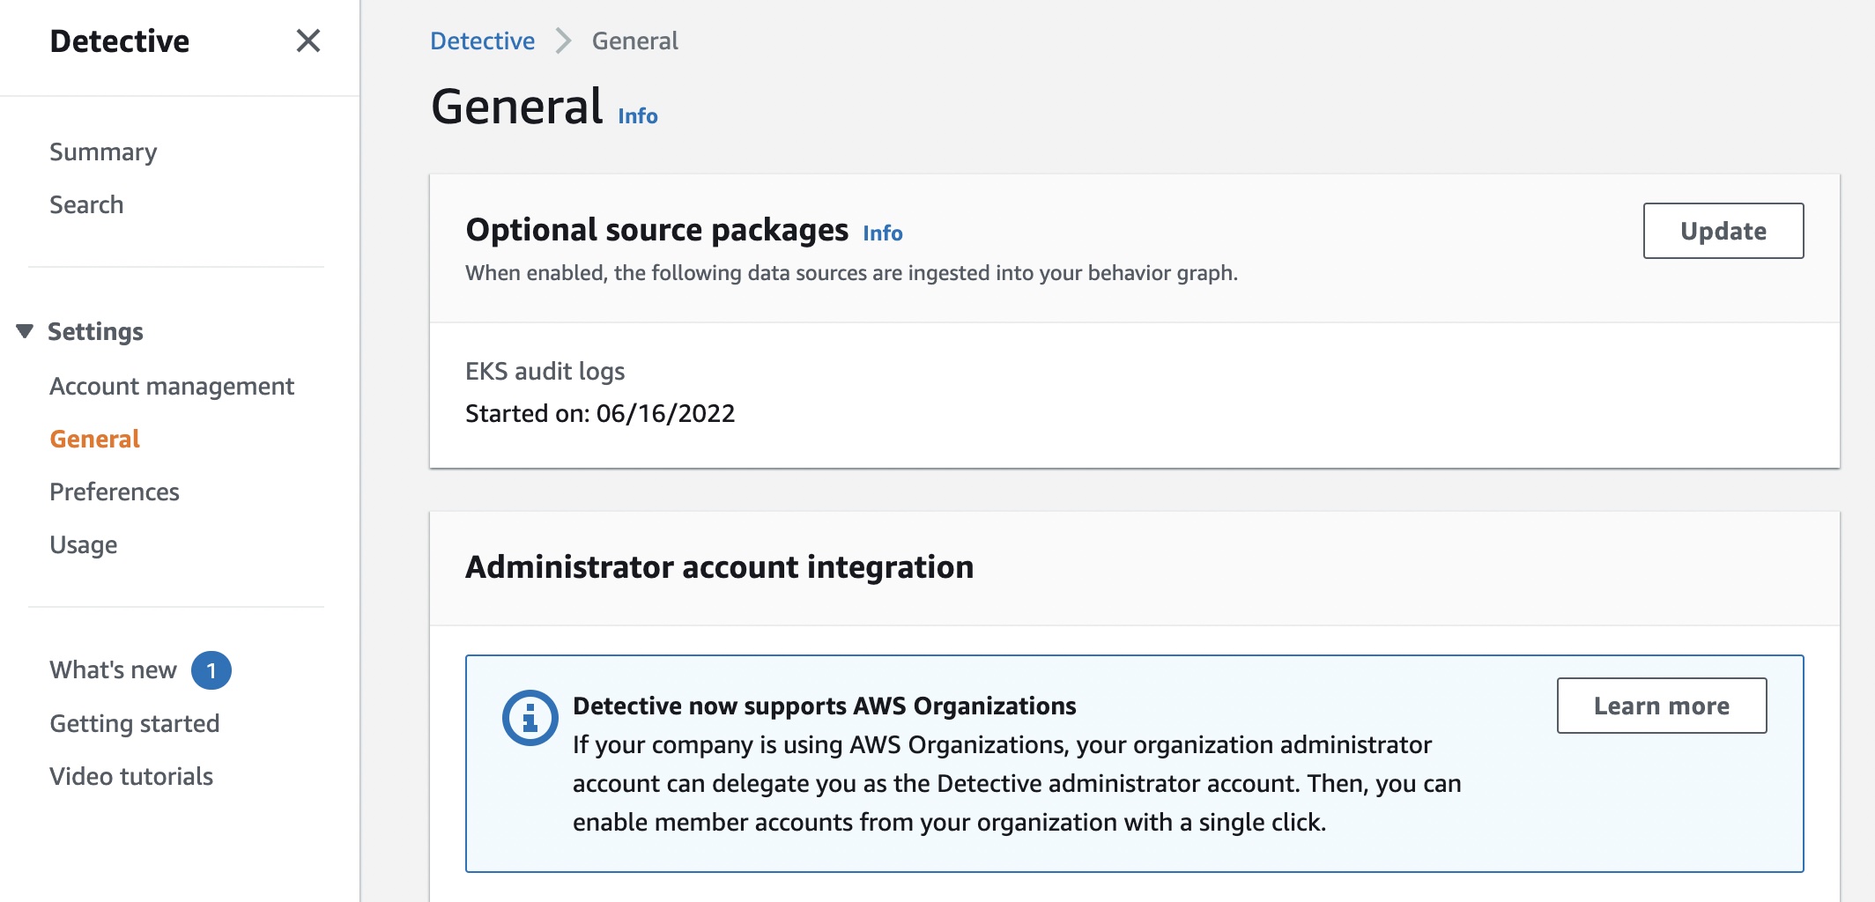Viewport: 1875px width, 902px height.
Task: Click the Detective breadcrumb link
Action: click(x=482, y=41)
